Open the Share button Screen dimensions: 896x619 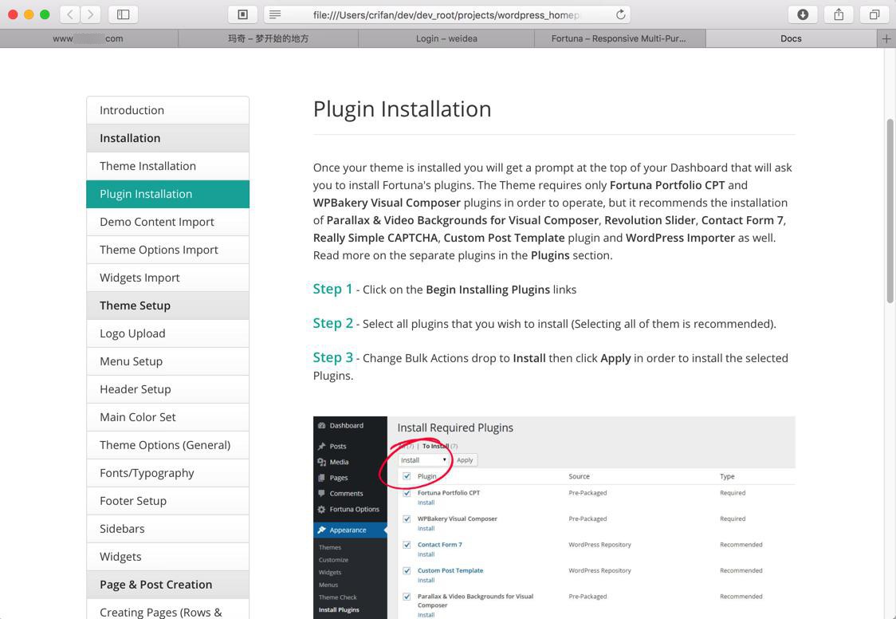[839, 14]
